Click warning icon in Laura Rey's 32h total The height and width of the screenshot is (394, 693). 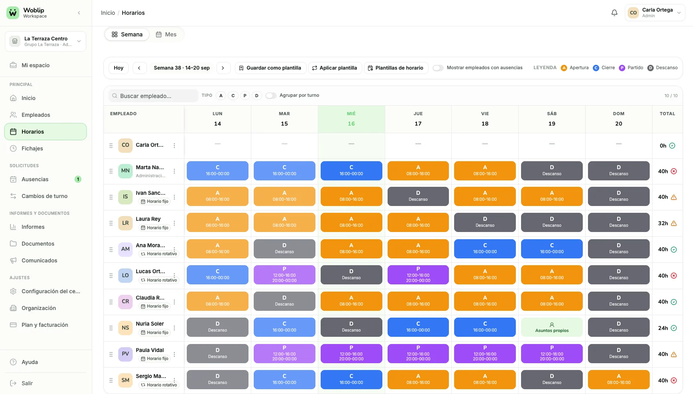674,223
